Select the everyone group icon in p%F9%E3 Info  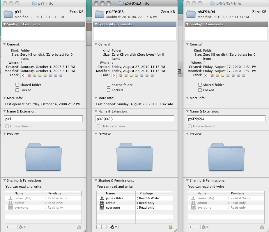tap(102, 208)
